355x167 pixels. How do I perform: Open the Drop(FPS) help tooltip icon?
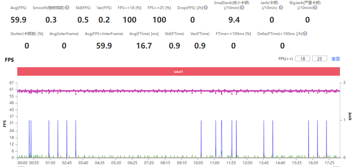pos(207,7)
